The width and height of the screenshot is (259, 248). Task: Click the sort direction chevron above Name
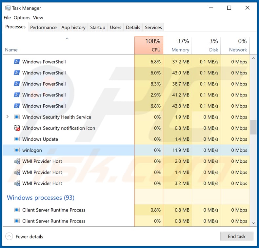[67, 38]
